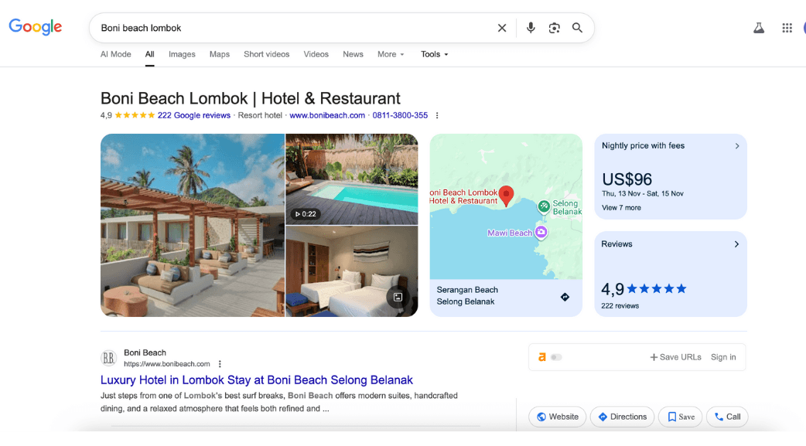Open Search Labs flask icon
The width and height of the screenshot is (806, 446).
pos(759,28)
